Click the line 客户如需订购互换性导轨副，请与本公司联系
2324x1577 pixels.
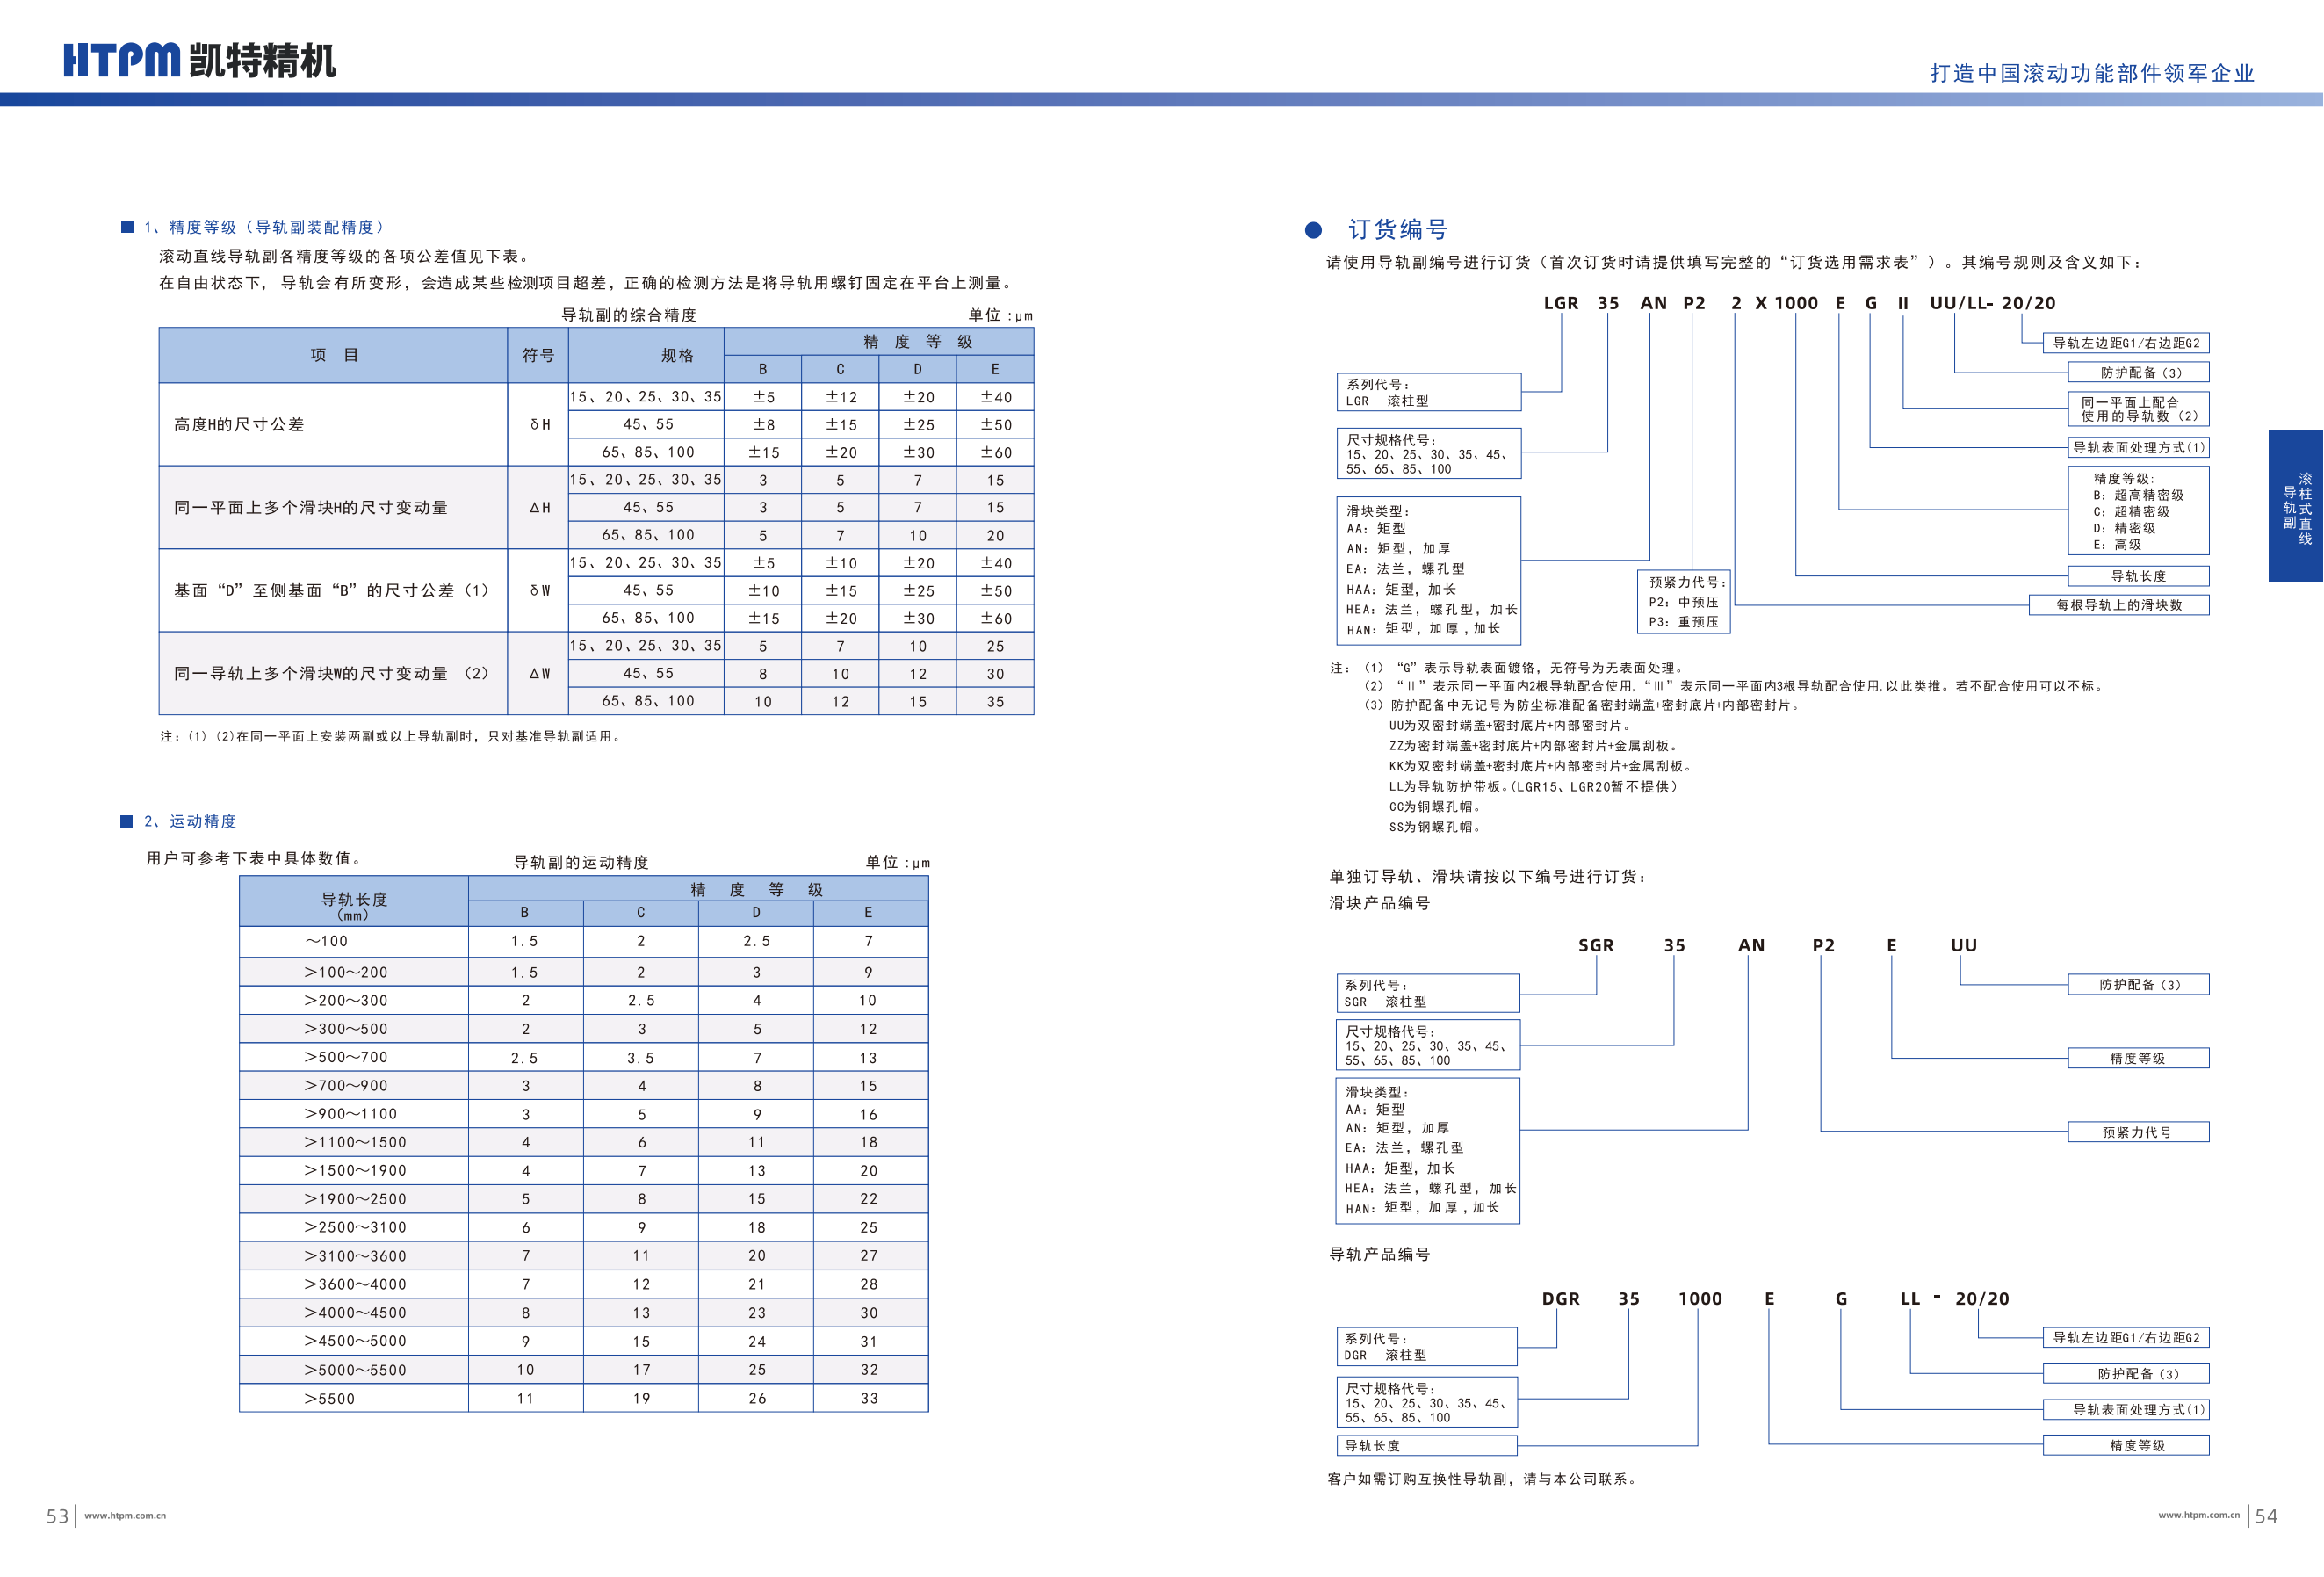point(1482,1478)
